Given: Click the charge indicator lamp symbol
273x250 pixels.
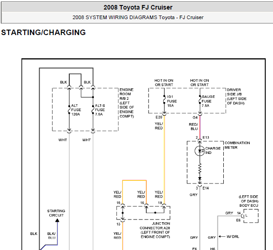Looking at the screenshot, I should (x=200, y=151).
